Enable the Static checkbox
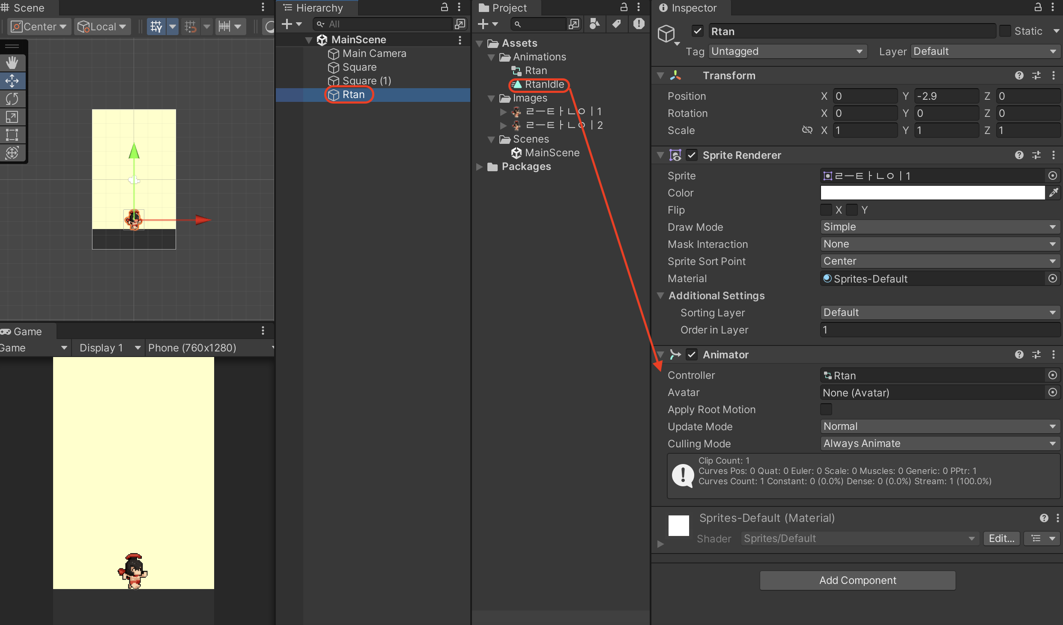 tap(1005, 31)
